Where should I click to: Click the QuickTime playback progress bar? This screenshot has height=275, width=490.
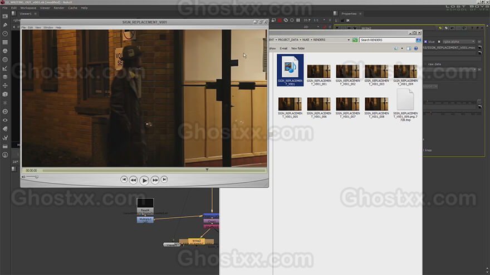(154, 171)
